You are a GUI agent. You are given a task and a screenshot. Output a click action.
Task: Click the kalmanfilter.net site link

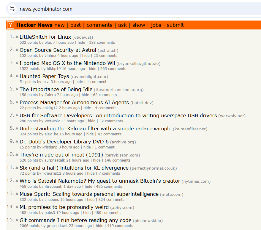pyautogui.click(x=190, y=129)
